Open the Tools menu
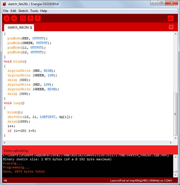 [x=34, y=11]
